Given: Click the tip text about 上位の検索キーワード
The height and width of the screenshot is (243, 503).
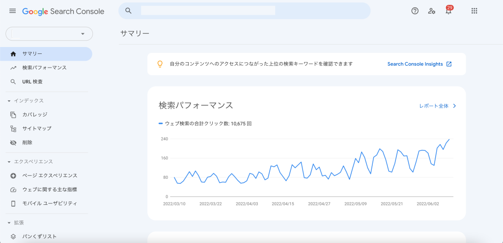Looking at the screenshot, I should (x=261, y=64).
